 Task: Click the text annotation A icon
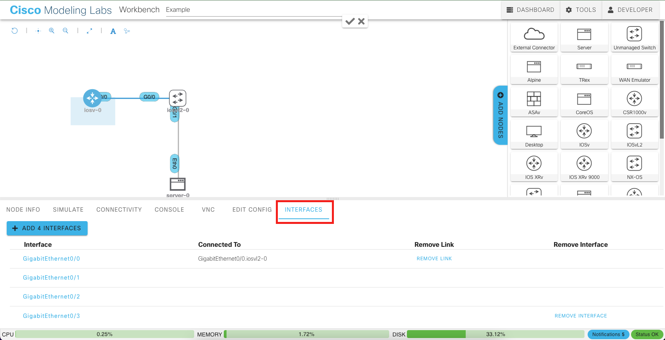(x=113, y=31)
